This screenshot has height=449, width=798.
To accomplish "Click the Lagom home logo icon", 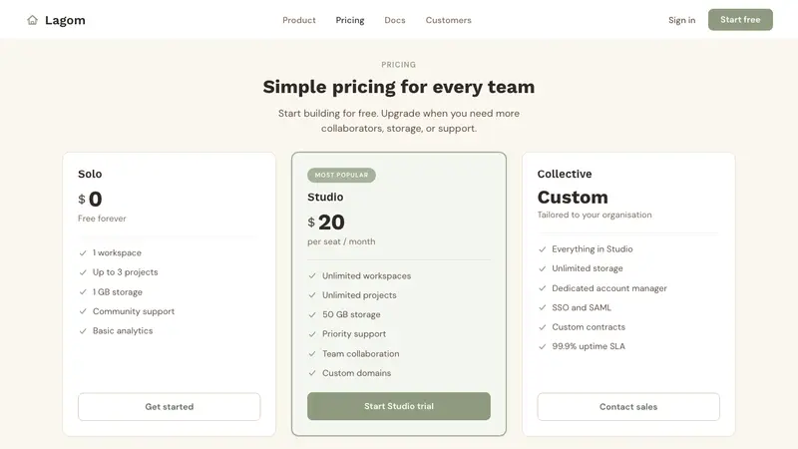I will coord(33,20).
